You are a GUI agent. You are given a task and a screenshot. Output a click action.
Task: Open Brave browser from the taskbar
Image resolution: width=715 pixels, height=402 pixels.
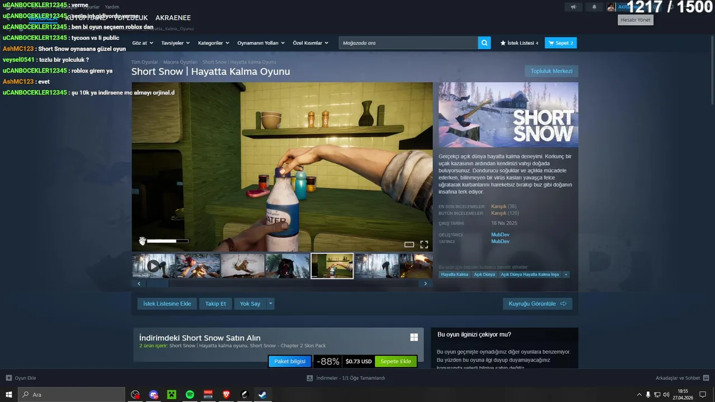[226, 395]
